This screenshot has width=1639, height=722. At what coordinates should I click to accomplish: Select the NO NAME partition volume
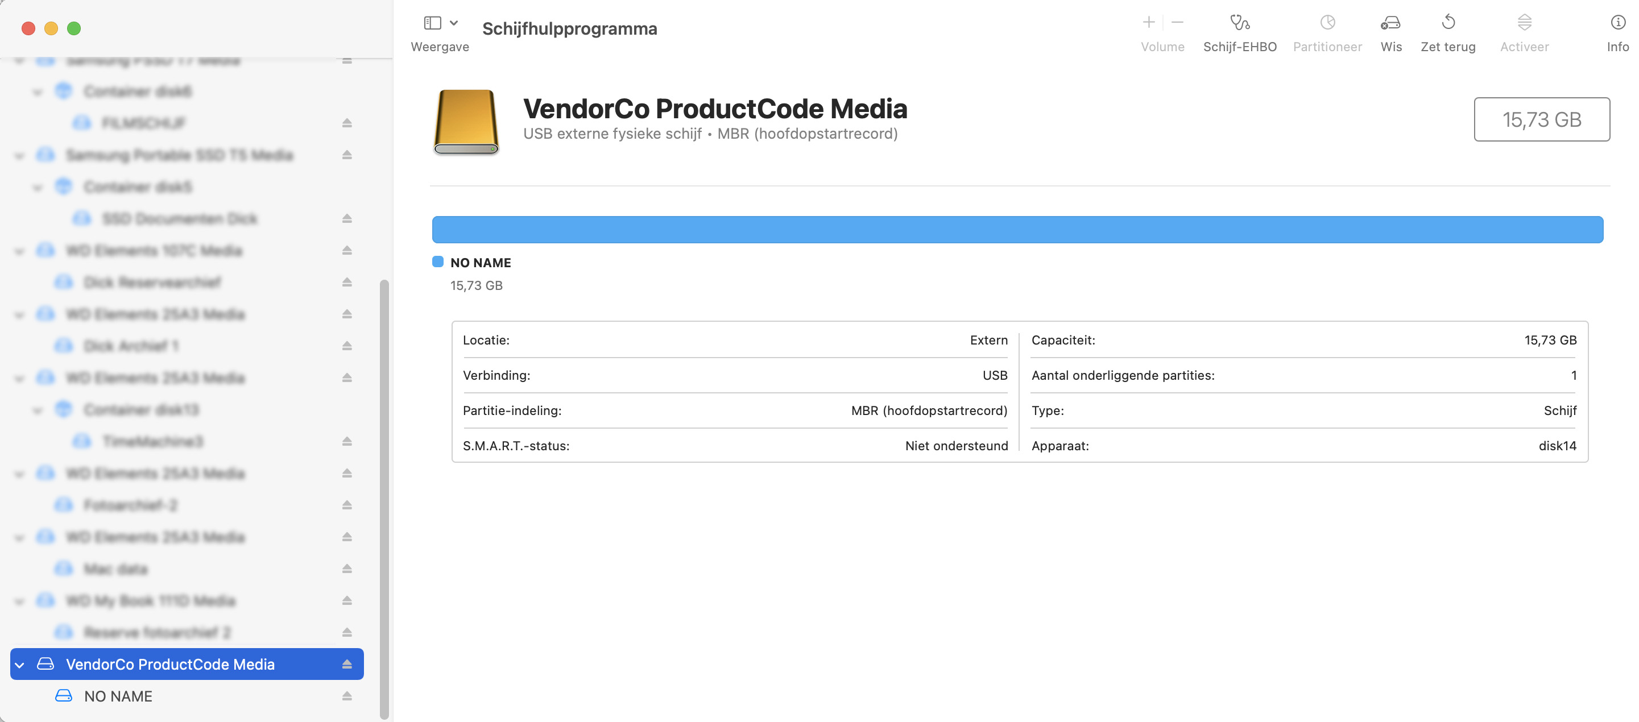tap(118, 695)
